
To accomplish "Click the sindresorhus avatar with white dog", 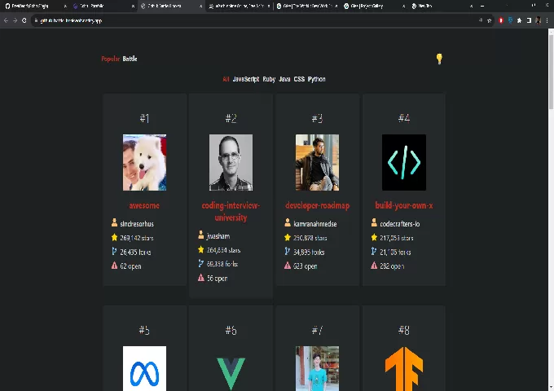I will click(x=144, y=163).
